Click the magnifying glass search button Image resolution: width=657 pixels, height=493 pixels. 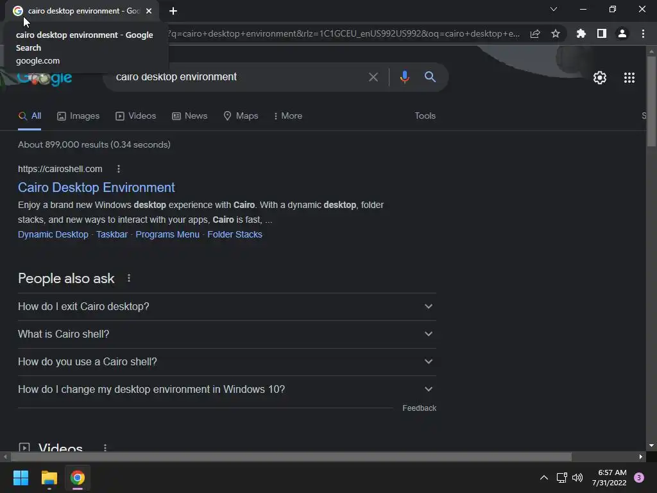[430, 77]
